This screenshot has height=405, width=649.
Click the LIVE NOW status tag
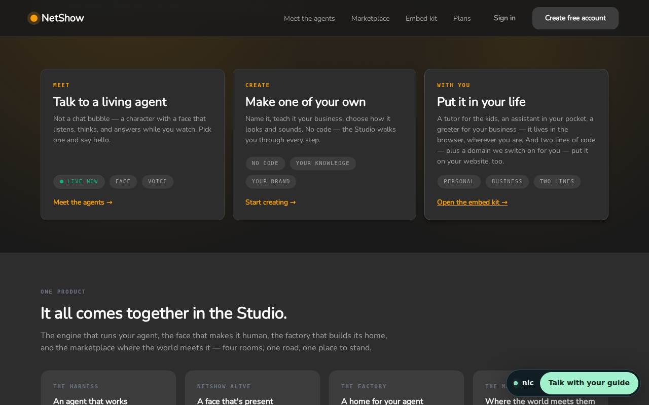[x=79, y=181]
